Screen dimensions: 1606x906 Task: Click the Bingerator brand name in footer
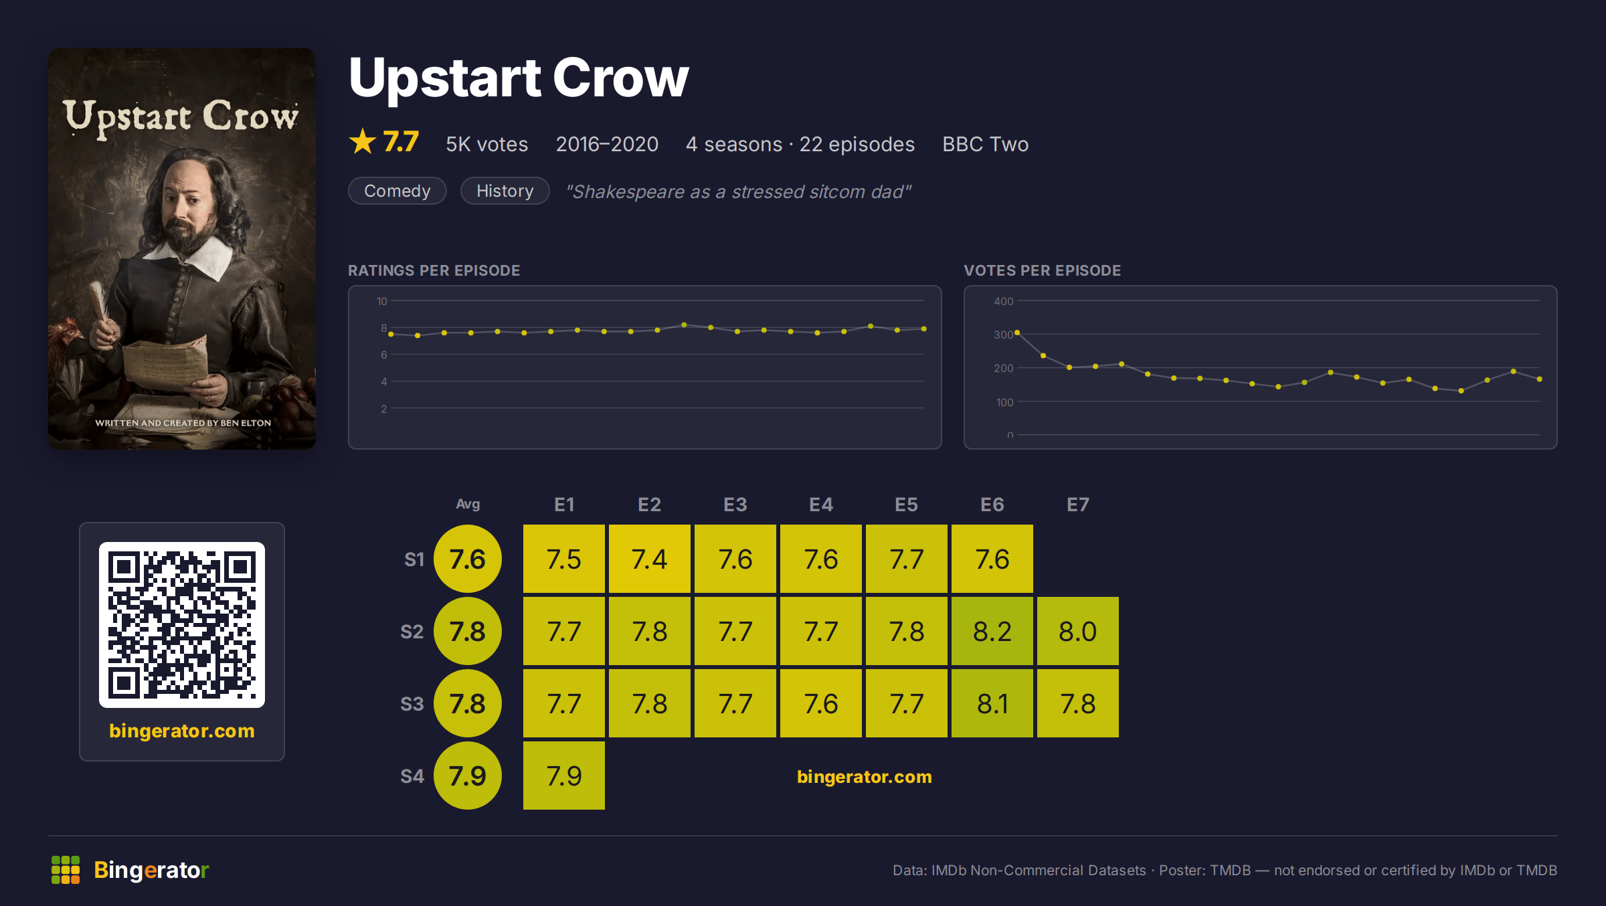click(151, 870)
